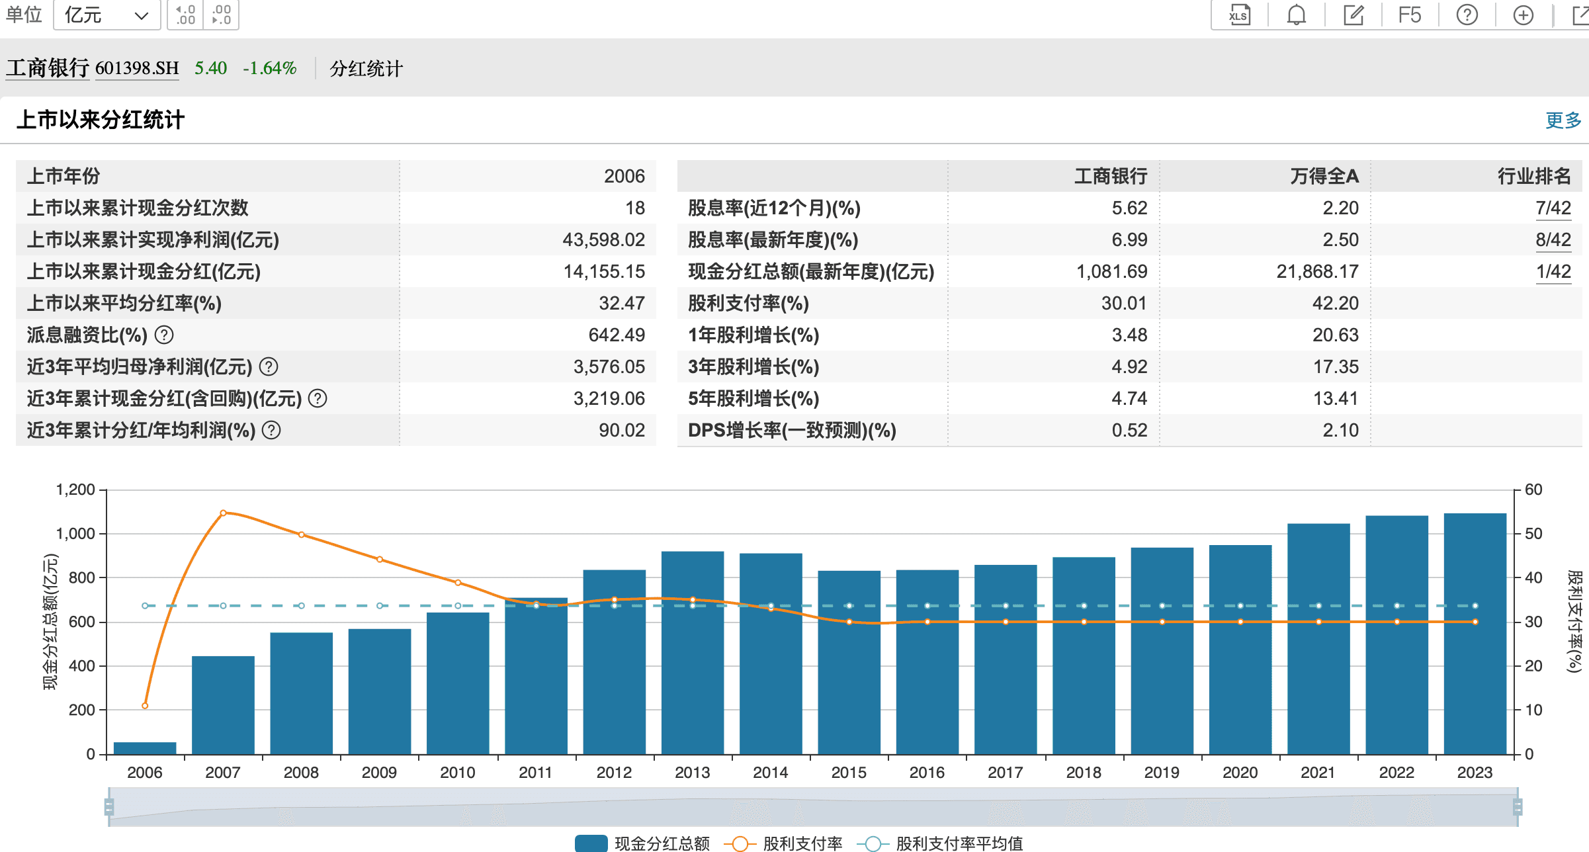Click value 642.49 in 派息融资比 row
The image size is (1589, 852).
617,335
